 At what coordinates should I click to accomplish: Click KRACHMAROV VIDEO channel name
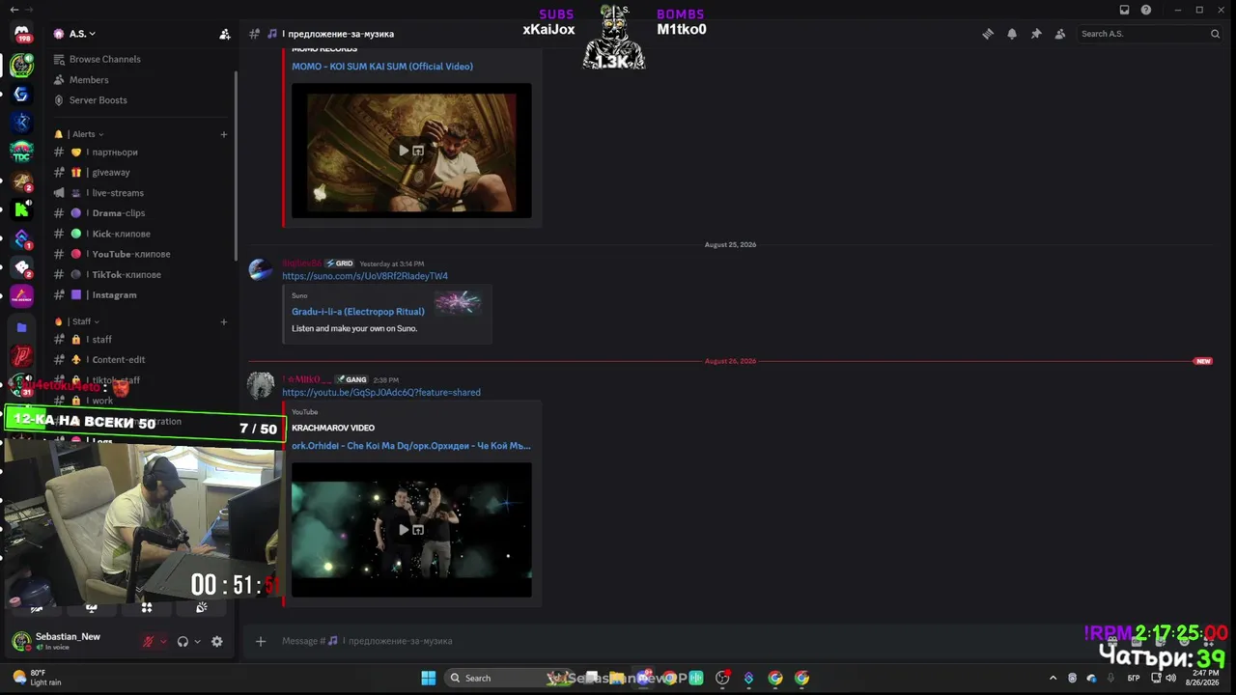click(x=333, y=428)
